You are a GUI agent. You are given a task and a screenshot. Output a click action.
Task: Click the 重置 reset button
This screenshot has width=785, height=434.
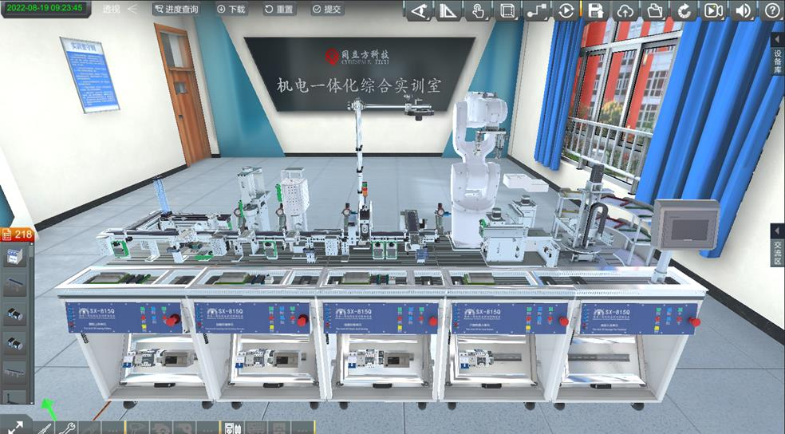(278, 10)
